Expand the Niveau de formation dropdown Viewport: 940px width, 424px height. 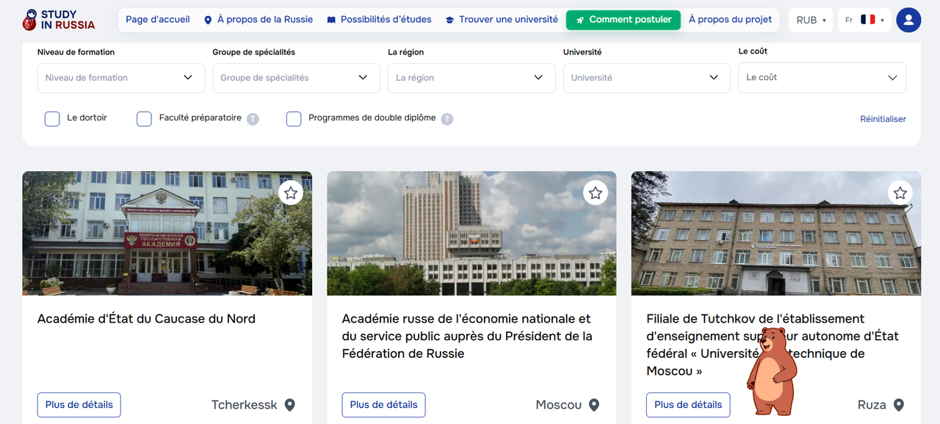tap(121, 78)
